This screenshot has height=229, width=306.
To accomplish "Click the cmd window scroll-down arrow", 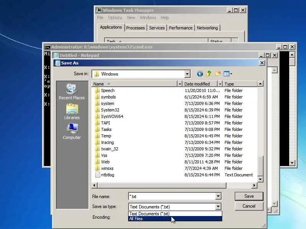I will tap(292, 163).
